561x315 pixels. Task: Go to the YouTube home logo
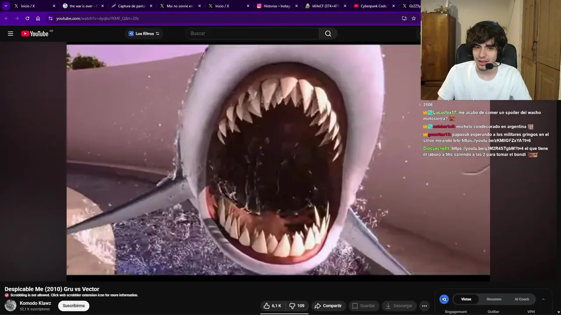(x=35, y=34)
